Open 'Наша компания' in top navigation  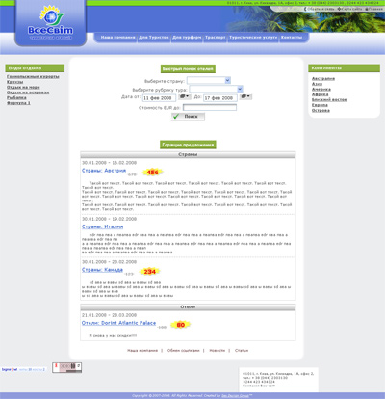117,38
